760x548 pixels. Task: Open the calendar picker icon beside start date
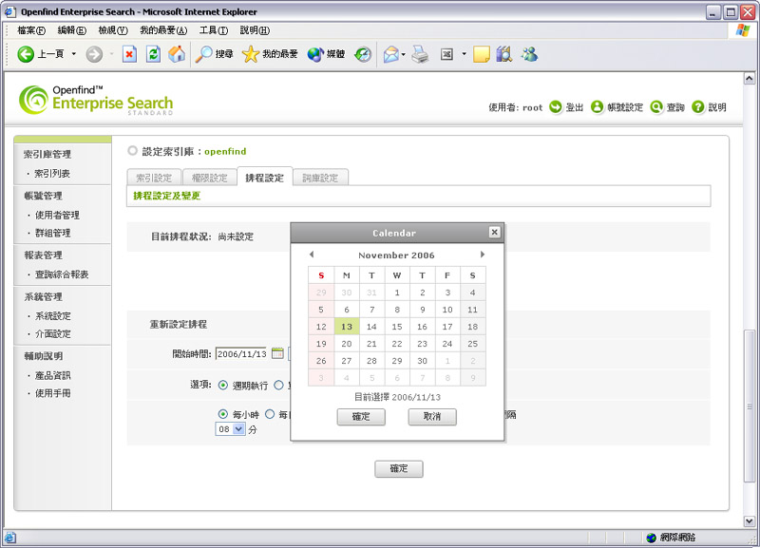tap(277, 353)
